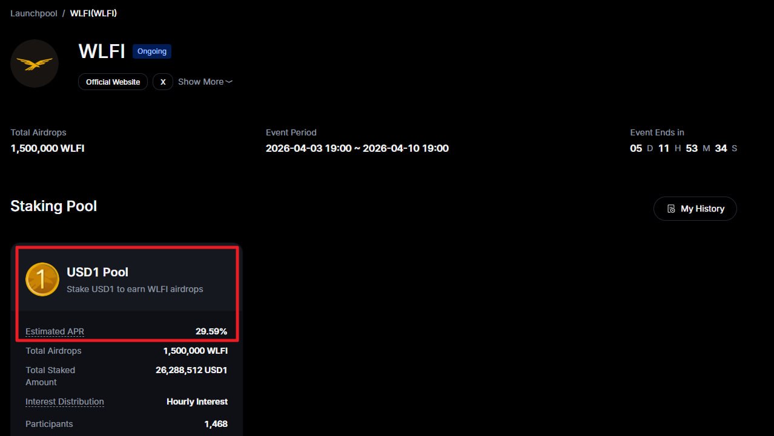Select 1,500,000 WLFI in pool card
Viewport: 774px width, 436px height.
[x=196, y=351]
